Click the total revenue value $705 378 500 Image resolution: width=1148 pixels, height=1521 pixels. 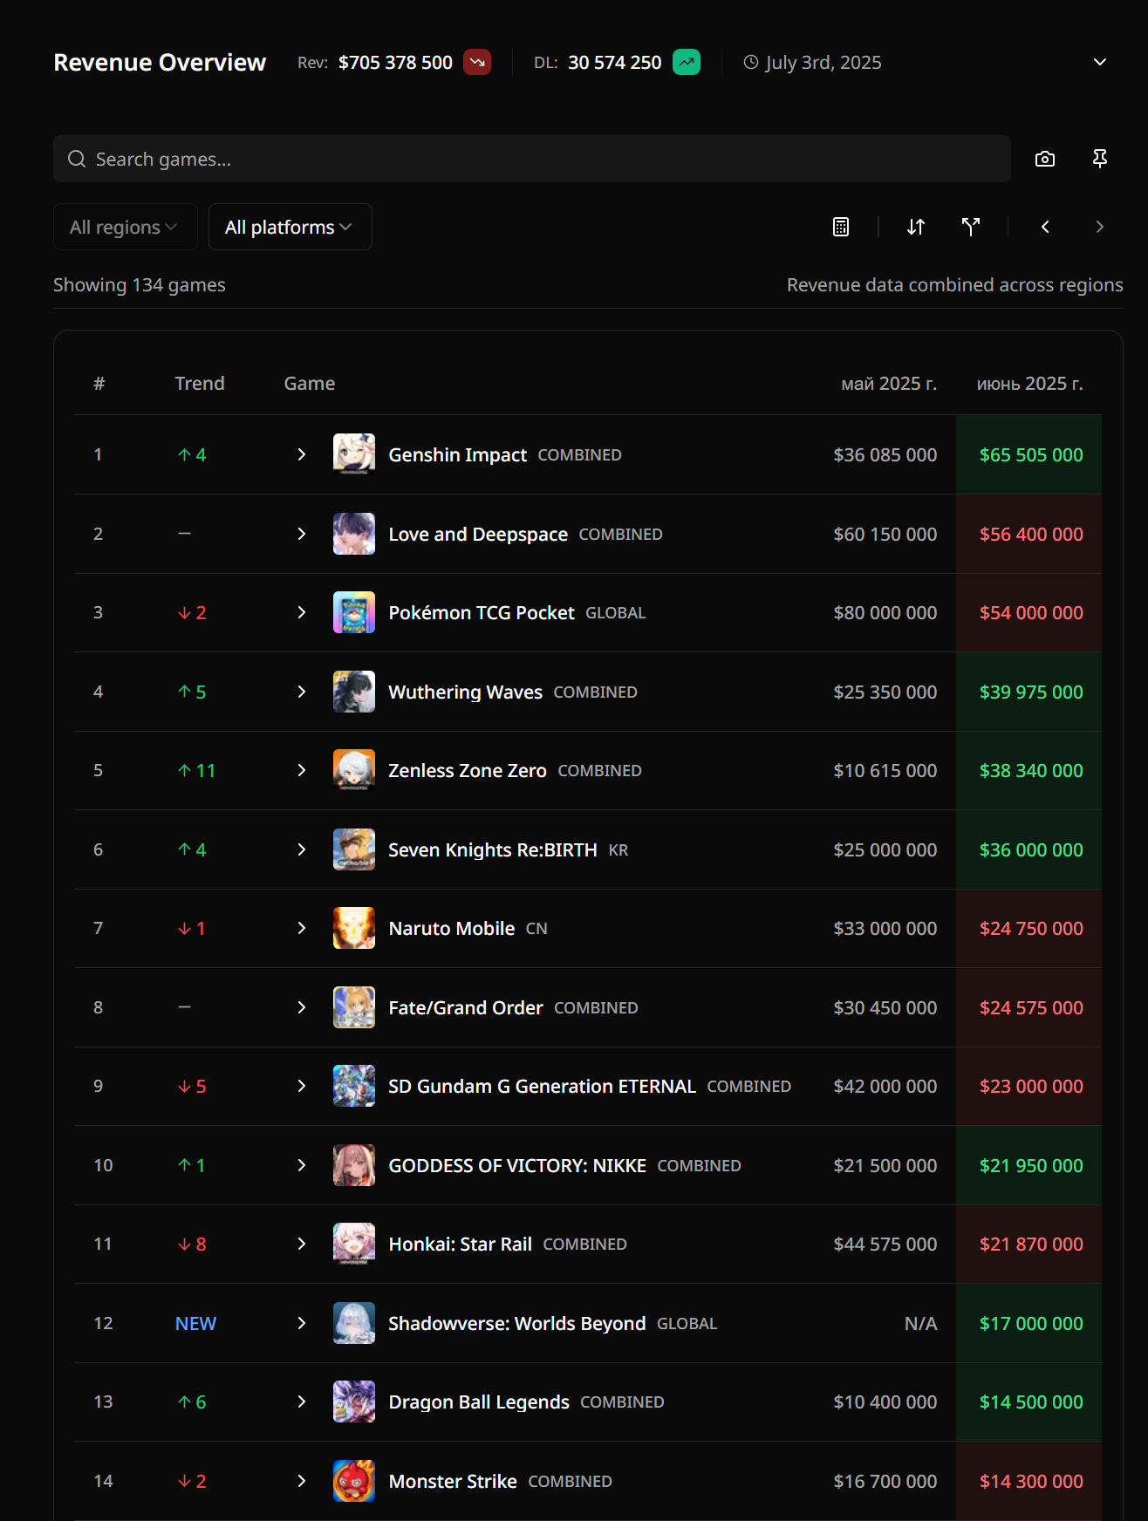pos(396,63)
